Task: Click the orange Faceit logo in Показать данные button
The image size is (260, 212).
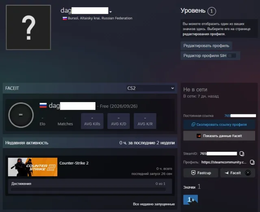Action: point(199,136)
